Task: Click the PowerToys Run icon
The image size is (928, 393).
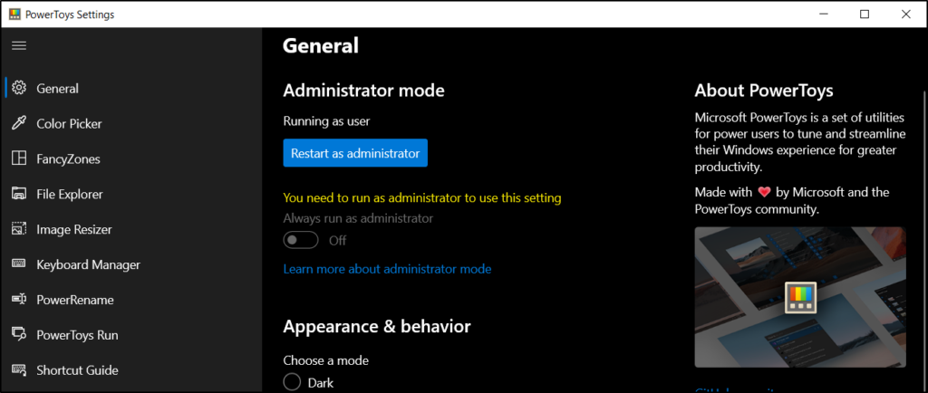Action: [18, 335]
